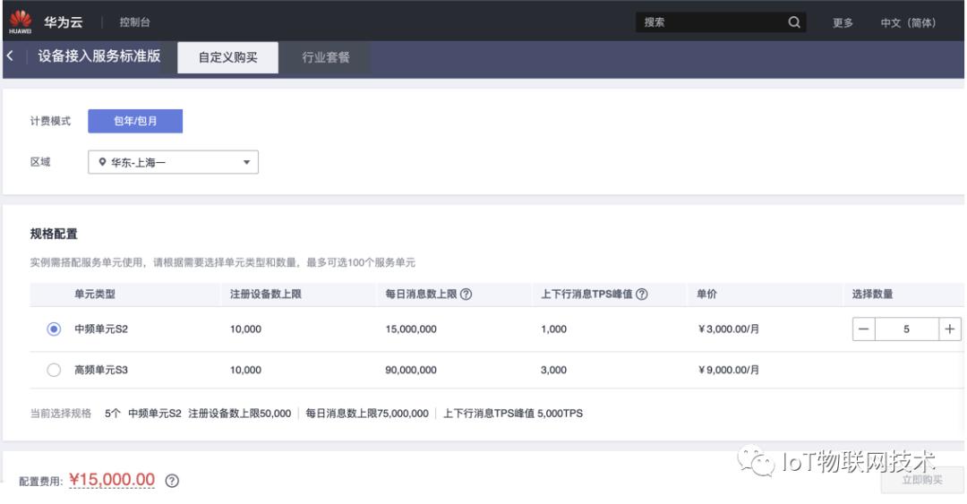This screenshot has height=504, width=967.
Task: Open the 区域 华东-上海一 dropdown
Action: tap(174, 162)
